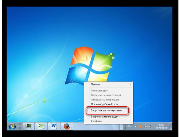Image resolution: width=179 pixels, height=137 pixels.
Task: Open the Windows Start button
Action: click(12, 126)
